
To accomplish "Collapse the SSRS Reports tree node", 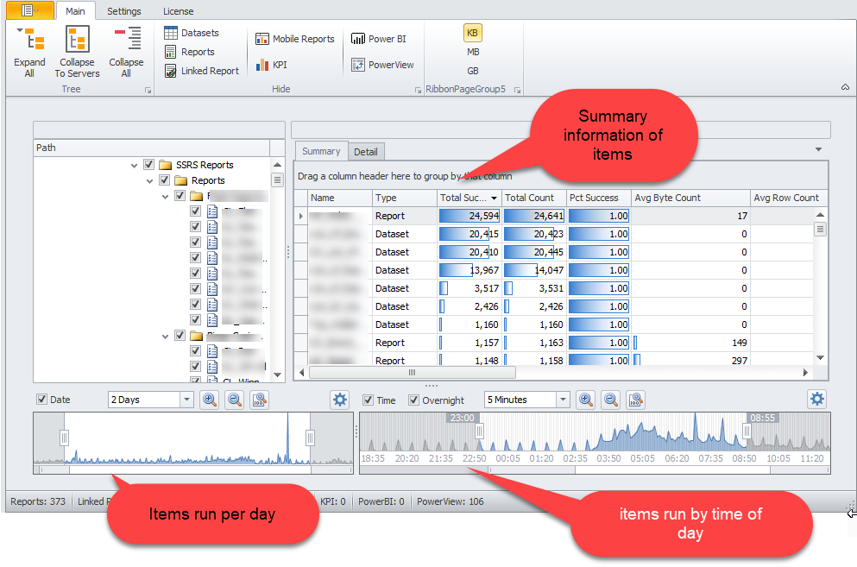I will point(134,164).
